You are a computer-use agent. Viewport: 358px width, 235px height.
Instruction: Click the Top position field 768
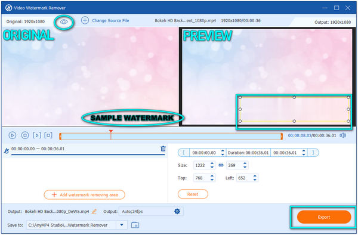[x=201, y=178]
